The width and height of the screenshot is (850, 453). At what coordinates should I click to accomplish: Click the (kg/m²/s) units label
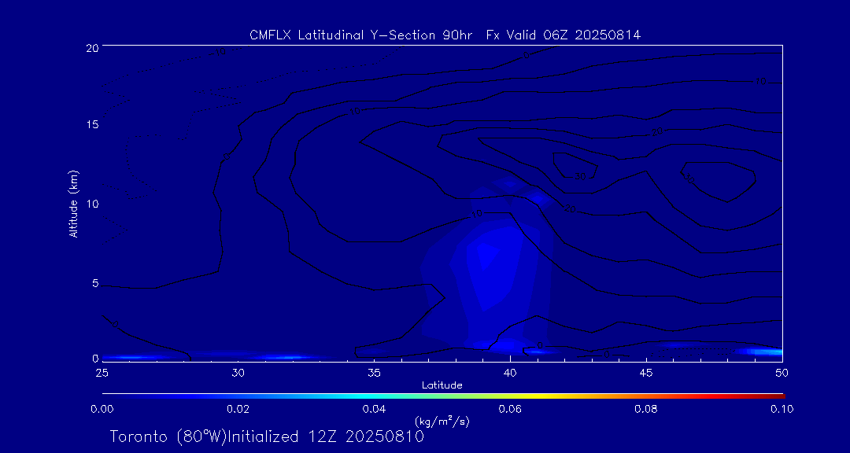coord(442,422)
